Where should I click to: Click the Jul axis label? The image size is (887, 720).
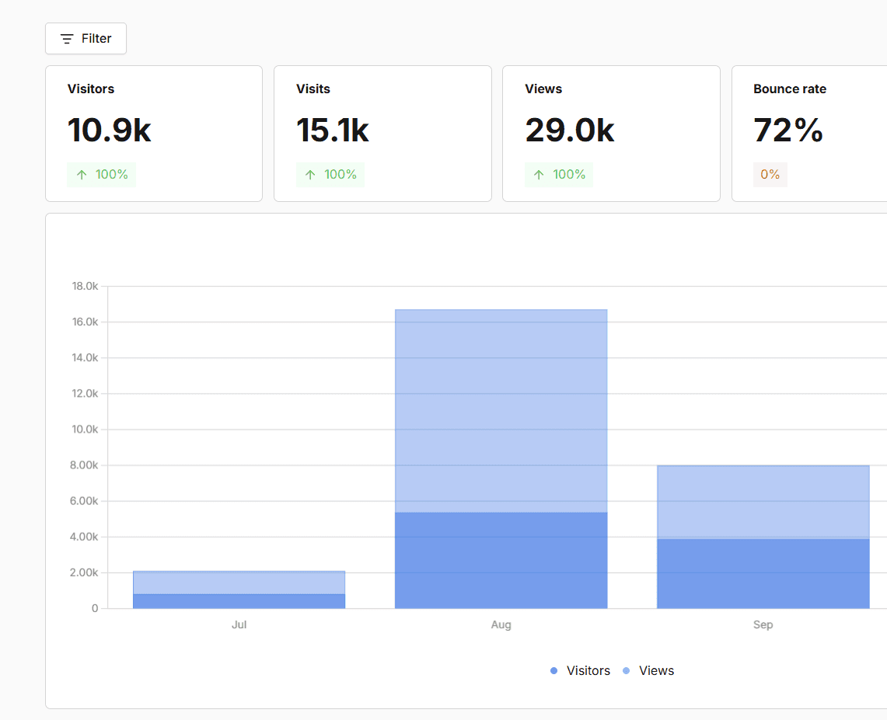(x=239, y=624)
